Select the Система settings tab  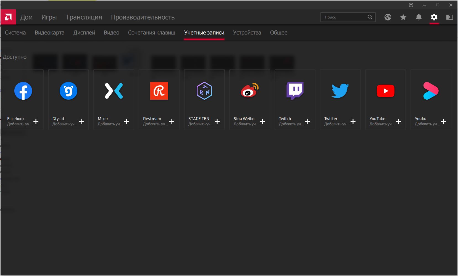pos(15,33)
